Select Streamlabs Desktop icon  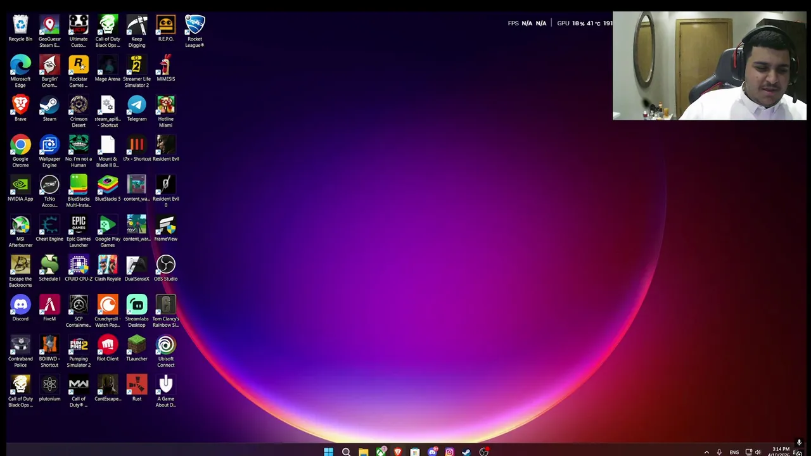[137, 311]
